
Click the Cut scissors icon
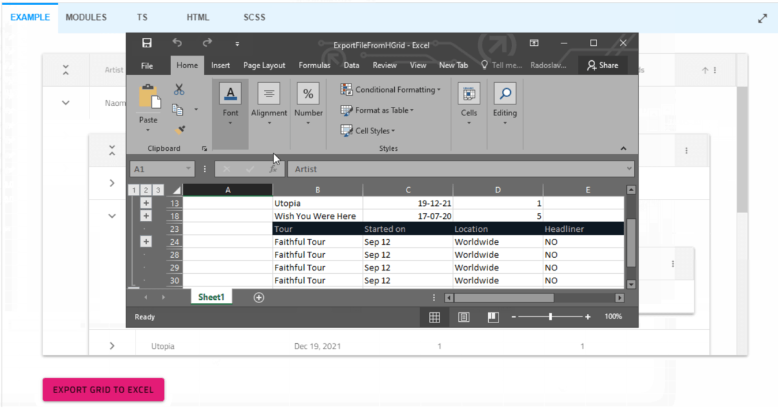[x=179, y=90]
